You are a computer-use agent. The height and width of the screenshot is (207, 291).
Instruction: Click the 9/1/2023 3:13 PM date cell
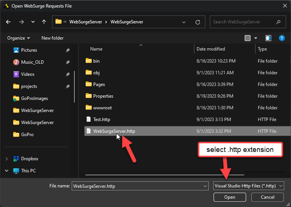[x=214, y=120]
